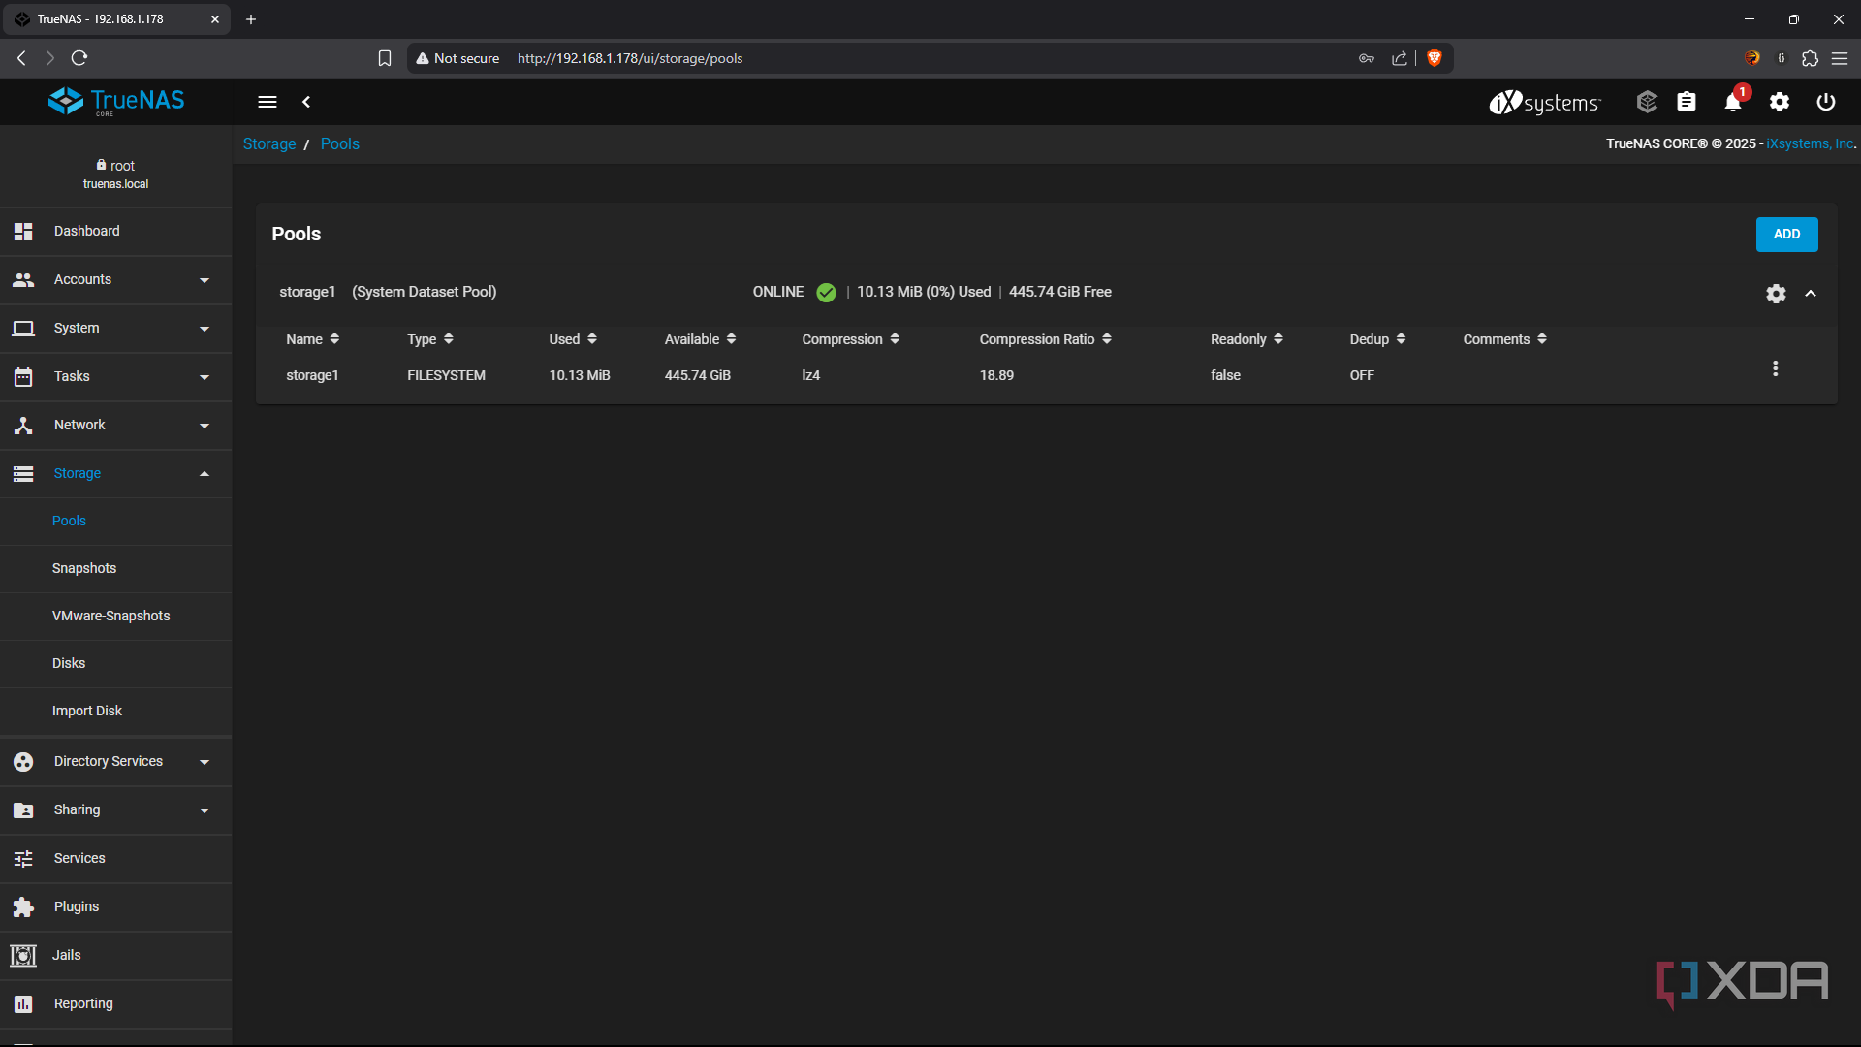The image size is (1861, 1047).
Task: Open the Dashboard menu item
Action: click(116, 232)
